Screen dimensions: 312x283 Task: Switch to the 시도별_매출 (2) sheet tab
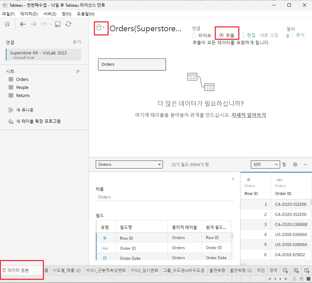[66, 270]
